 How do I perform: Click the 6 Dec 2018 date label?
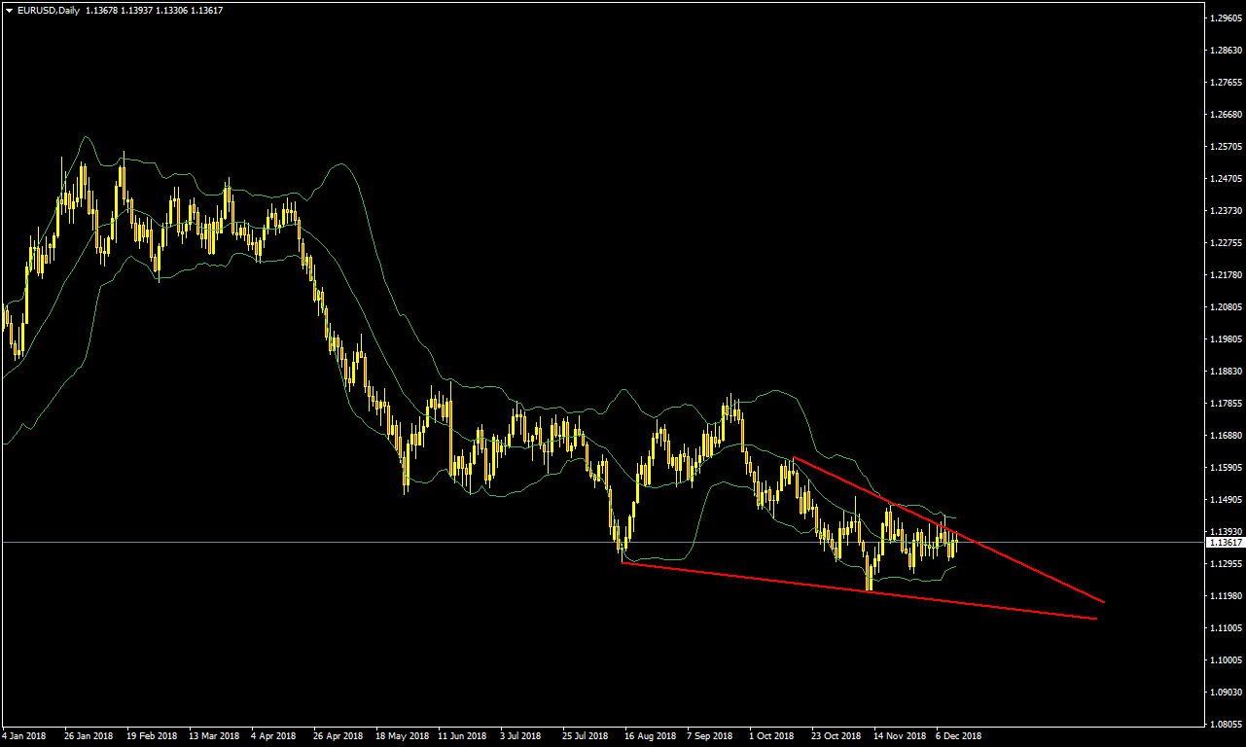pyautogui.click(x=959, y=736)
